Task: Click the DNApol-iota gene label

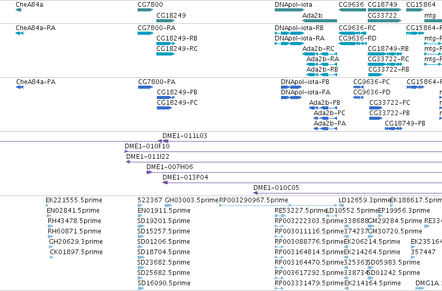Action: click(293, 5)
